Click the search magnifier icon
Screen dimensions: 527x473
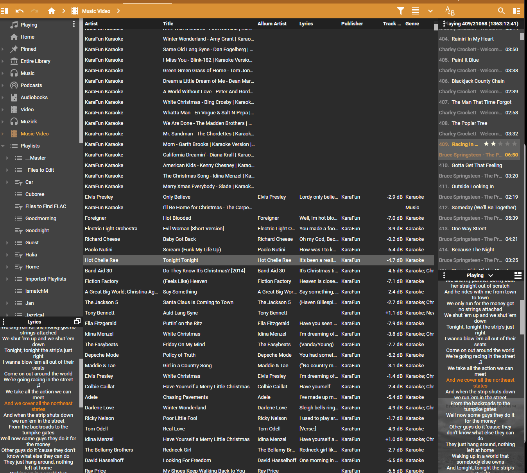501,11
